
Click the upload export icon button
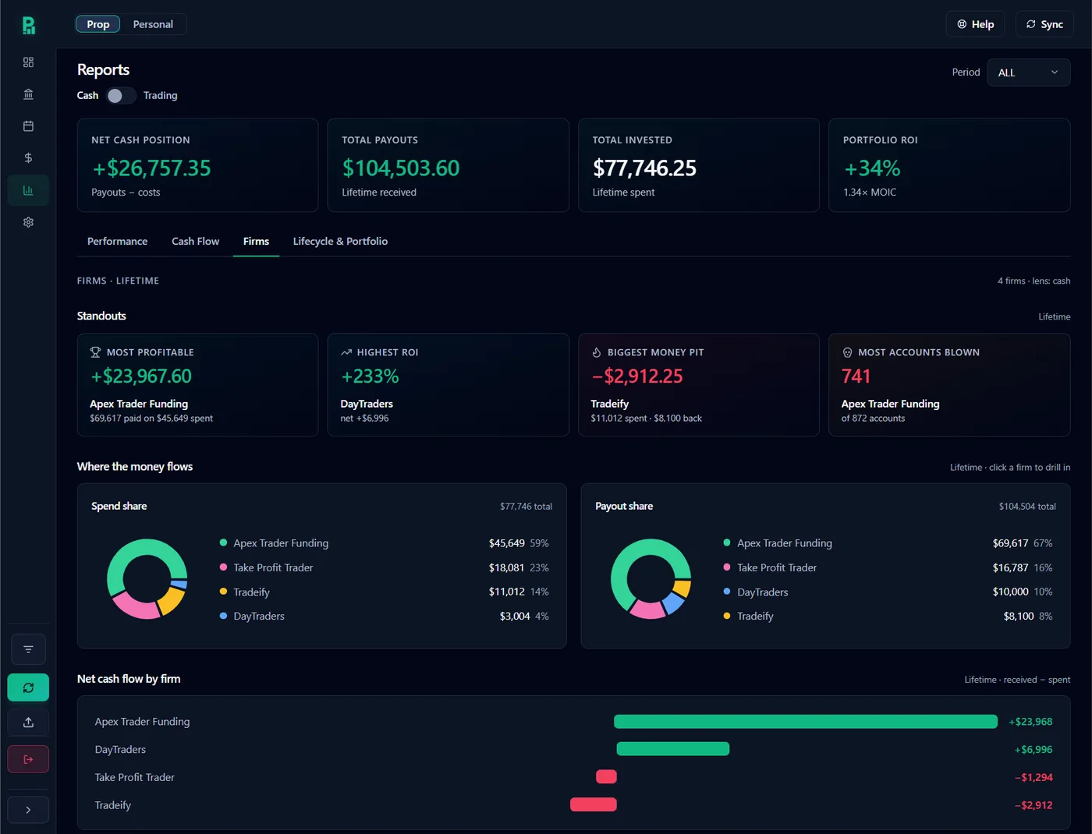[x=28, y=723]
